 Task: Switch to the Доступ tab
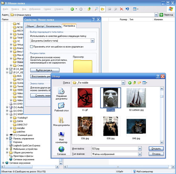(x=40, y=26)
